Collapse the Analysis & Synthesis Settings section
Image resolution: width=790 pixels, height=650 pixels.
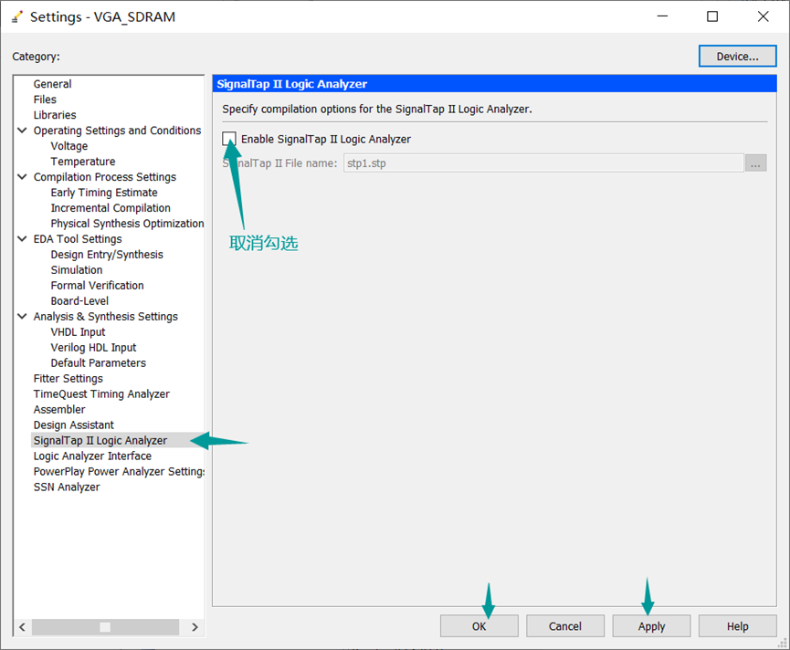[x=21, y=316]
